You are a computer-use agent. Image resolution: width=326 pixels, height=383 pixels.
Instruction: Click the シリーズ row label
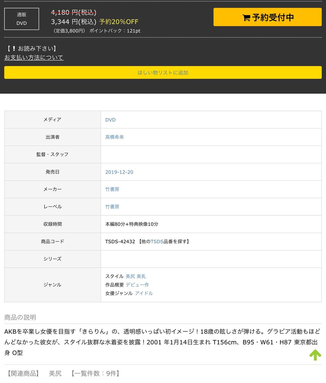53,259
